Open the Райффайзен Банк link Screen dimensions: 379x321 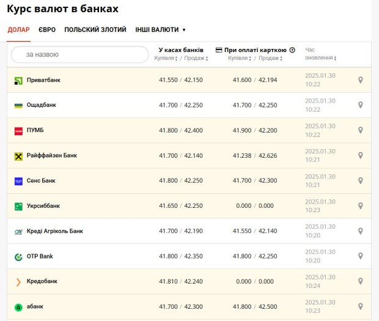coord(52,155)
